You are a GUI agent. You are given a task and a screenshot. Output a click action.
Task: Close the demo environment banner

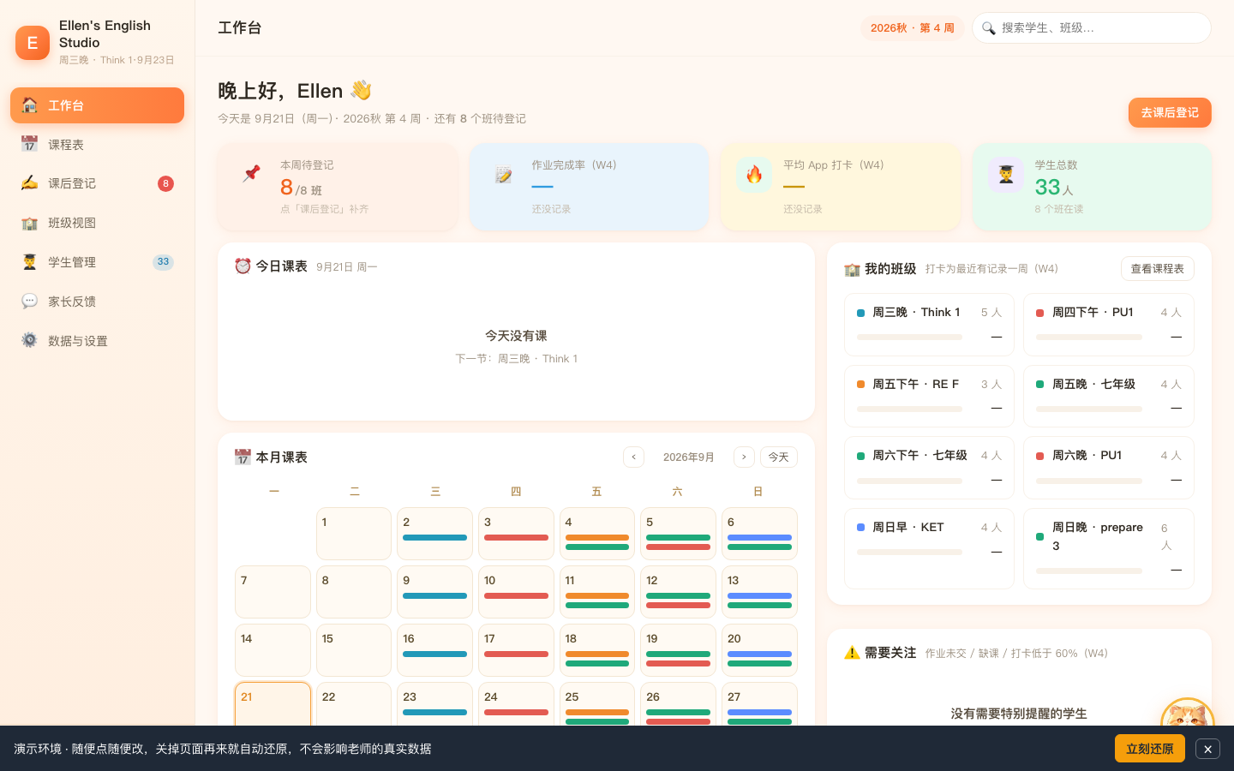(1207, 749)
